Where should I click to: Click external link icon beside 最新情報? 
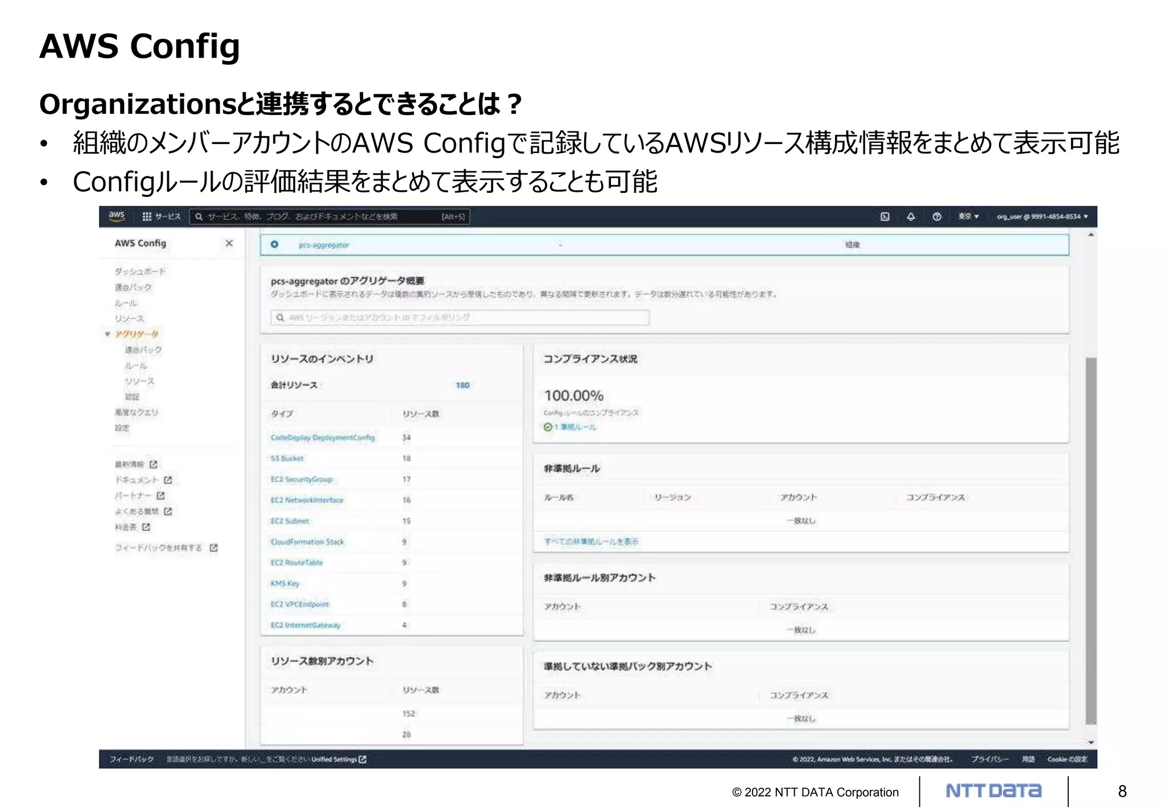point(153,464)
